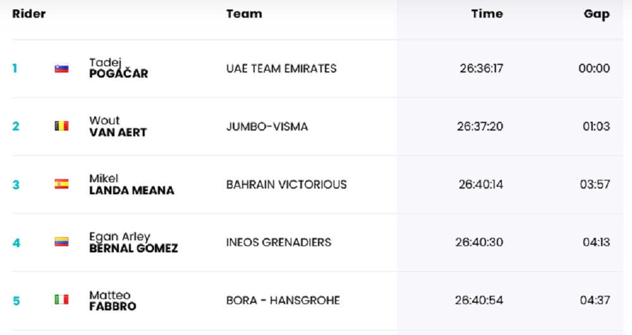This screenshot has width=632, height=335.
Task: Sort by the Gap column header
Action: coord(597,14)
